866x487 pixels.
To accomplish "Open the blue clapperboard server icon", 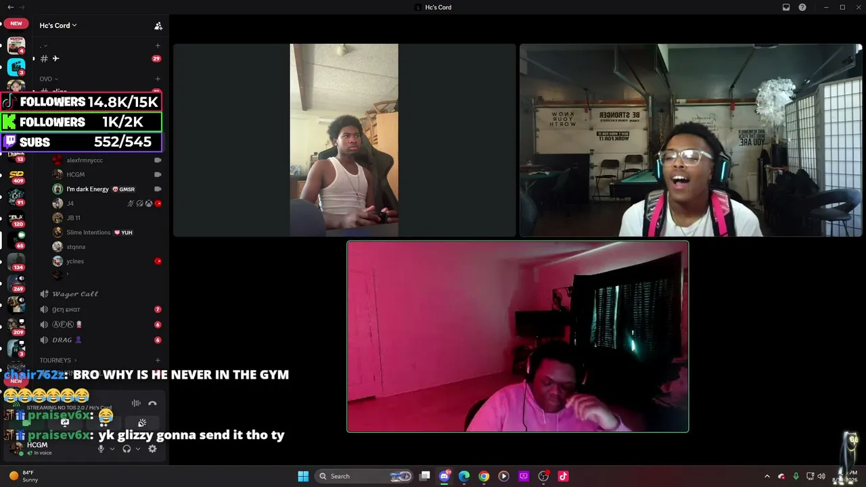I will point(16,67).
